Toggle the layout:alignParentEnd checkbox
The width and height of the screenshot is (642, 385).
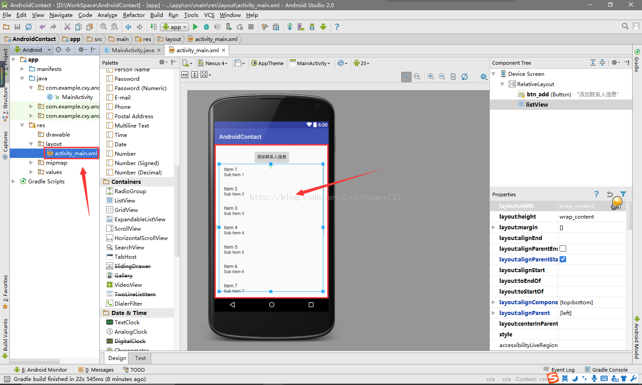pos(563,248)
